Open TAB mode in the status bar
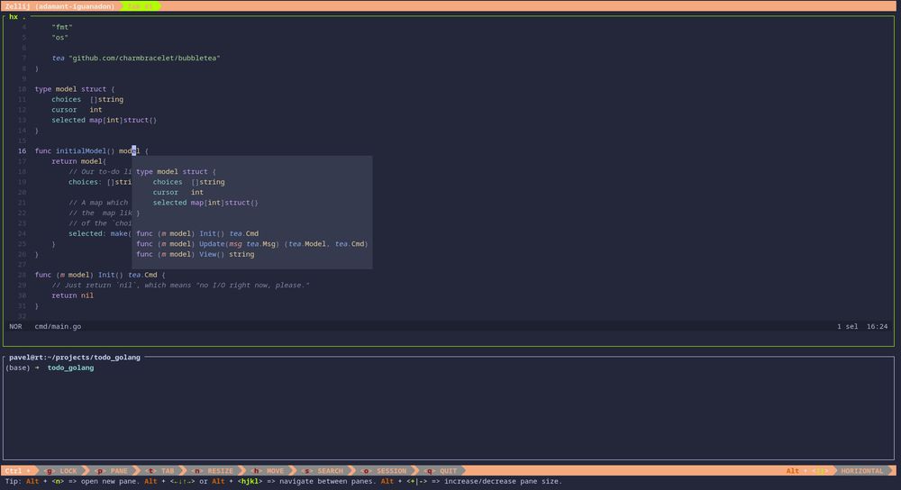 pos(160,470)
